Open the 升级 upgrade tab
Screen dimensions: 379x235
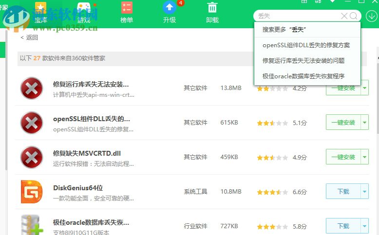170,13
